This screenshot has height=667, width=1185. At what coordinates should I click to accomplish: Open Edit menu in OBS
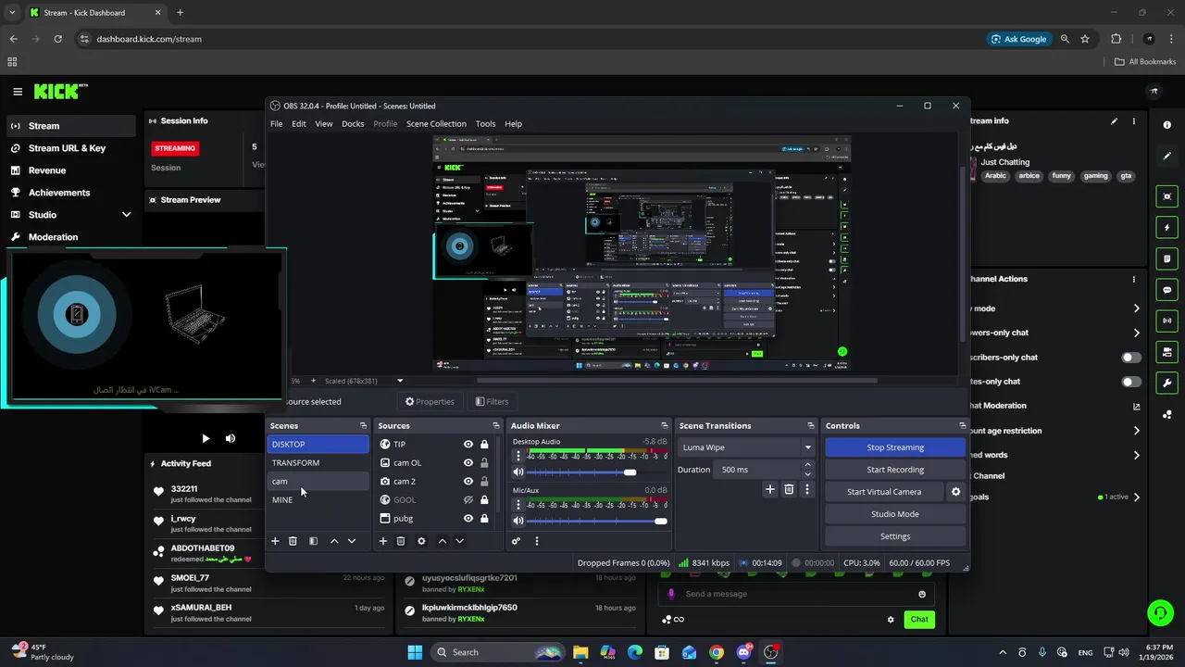coord(299,123)
